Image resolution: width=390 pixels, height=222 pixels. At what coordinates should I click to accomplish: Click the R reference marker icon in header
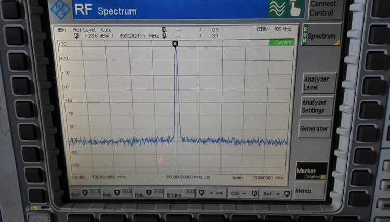(76, 36)
